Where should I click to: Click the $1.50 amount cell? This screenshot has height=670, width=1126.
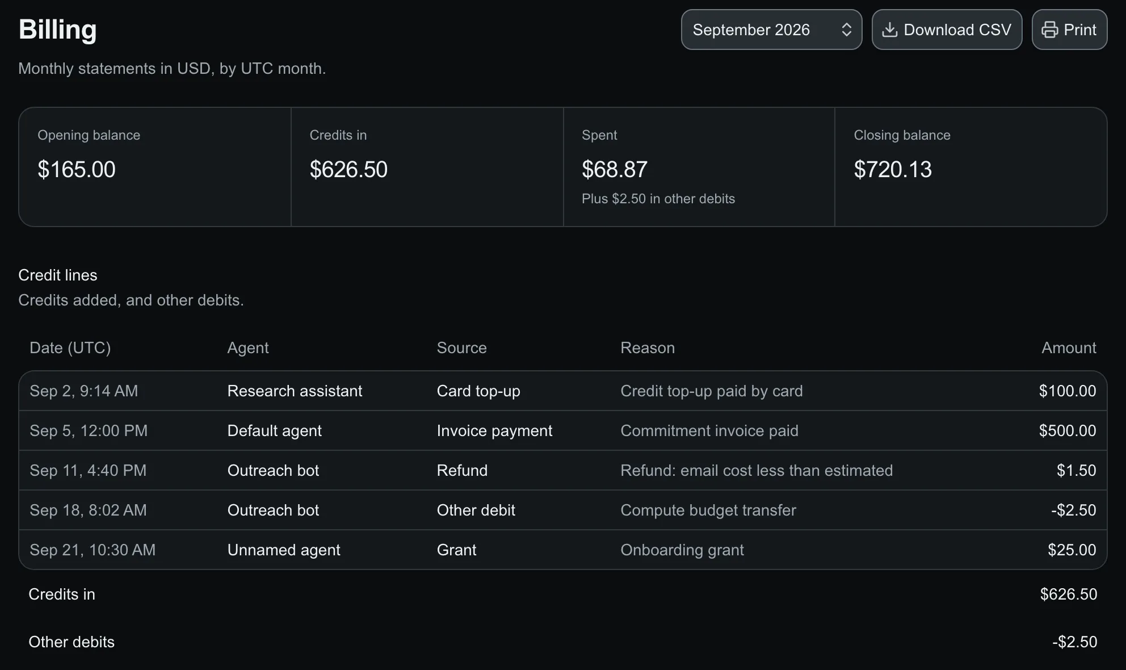click(x=1077, y=470)
